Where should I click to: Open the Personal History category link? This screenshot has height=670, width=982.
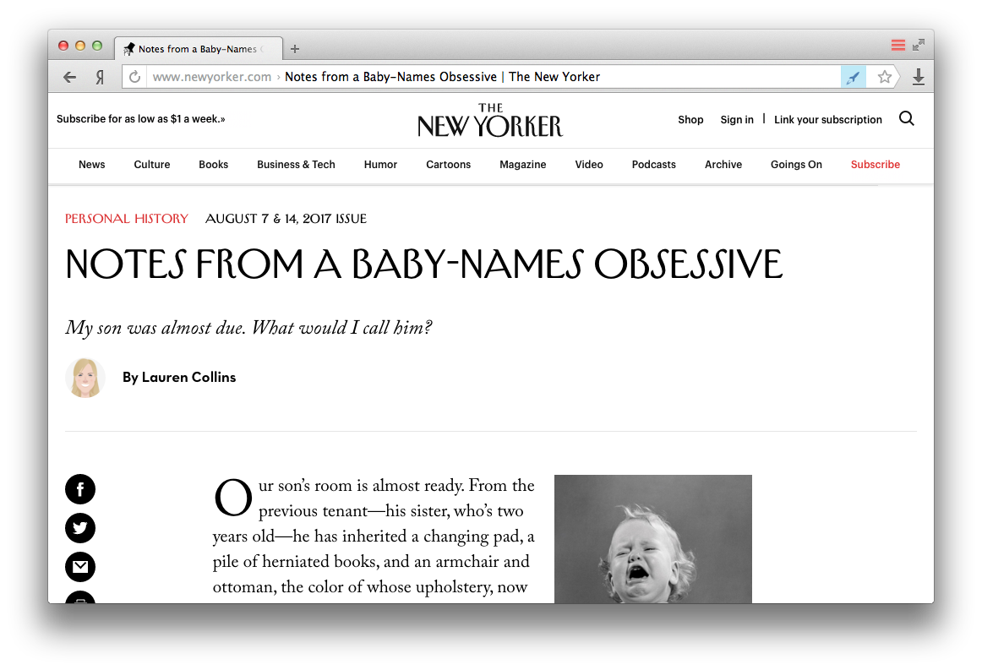(127, 219)
